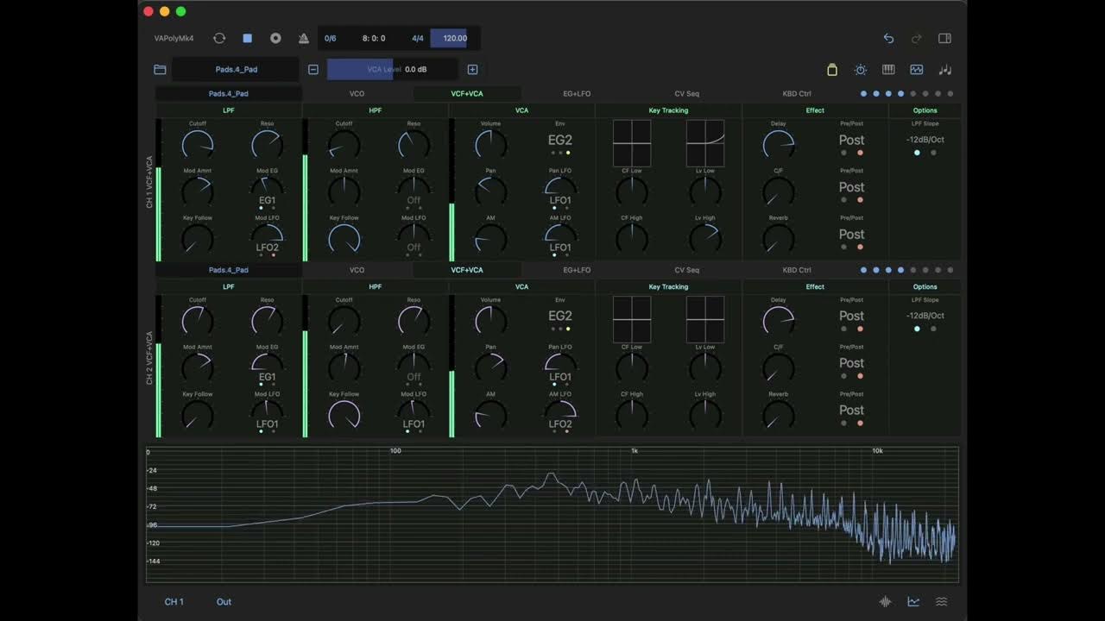
Task: Switch to the VCO tab in CH 2
Action: click(x=357, y=270)
